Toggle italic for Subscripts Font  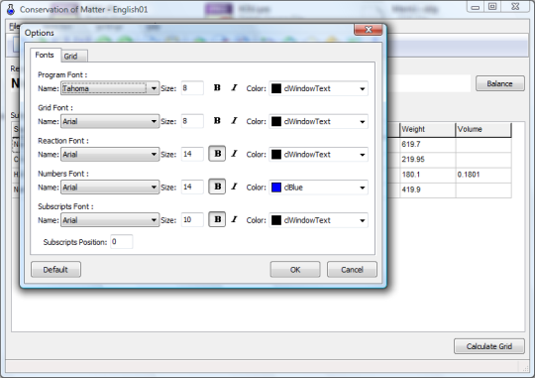click(x=234, y=219)
